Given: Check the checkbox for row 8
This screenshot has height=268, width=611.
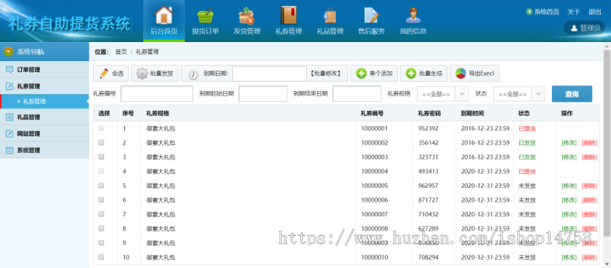Looking at the screenshot, I should click(101, 228).
